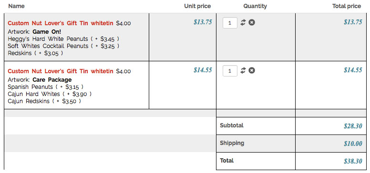
Task: Open Custom Nut Lover's tin with Care Package artwork
Action: [61, 71]
